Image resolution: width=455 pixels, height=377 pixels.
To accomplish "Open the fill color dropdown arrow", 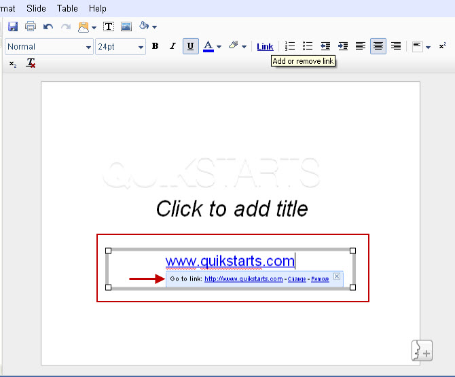I will (x=155, y=27).
